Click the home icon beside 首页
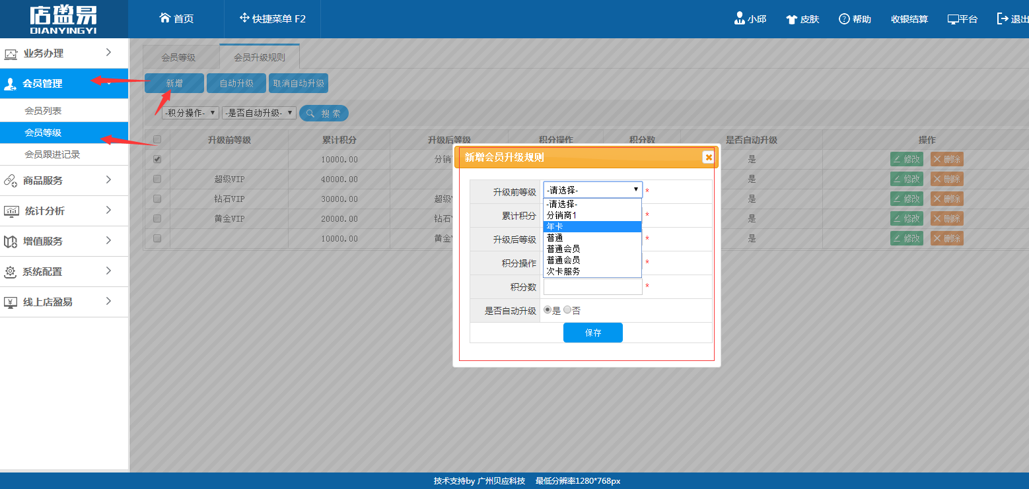 [x=165, y=18]
